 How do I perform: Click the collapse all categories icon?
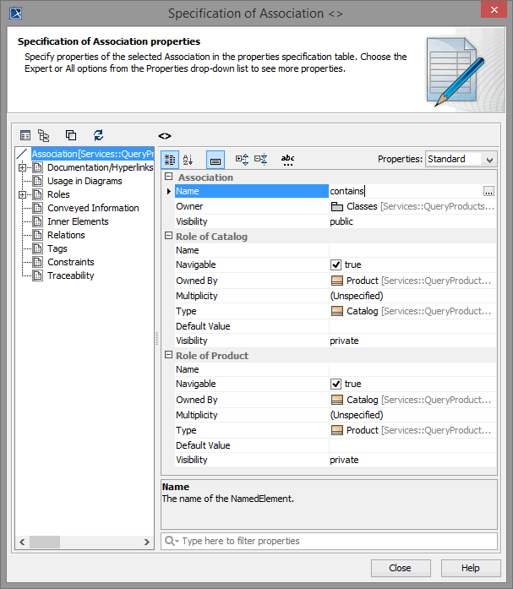(x=260, y=159)
